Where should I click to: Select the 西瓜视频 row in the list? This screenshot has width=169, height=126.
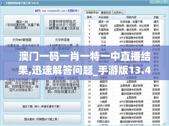(x=124, y=110)
